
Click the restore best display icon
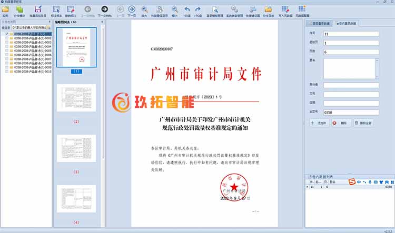pos(159,9)
